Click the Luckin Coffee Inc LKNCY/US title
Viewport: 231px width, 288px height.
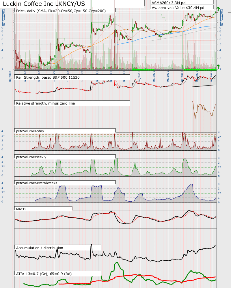44,4
